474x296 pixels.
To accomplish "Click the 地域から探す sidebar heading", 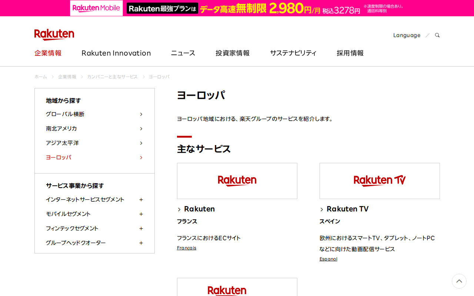I will (x=63, y=100).
